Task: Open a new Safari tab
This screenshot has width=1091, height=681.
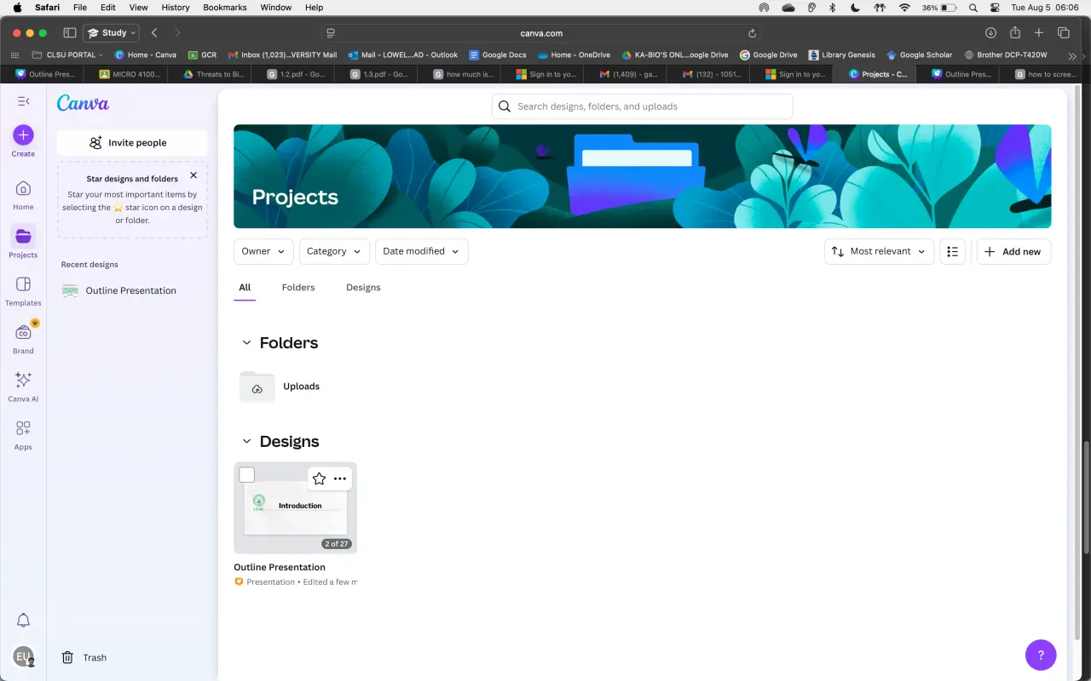Action: (1039, 32)
